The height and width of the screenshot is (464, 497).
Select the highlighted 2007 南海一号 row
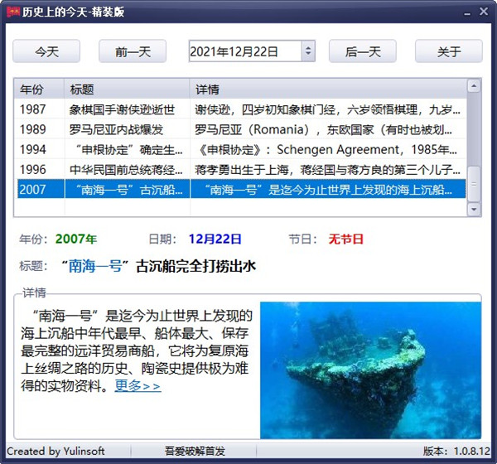[x=242, y=190]
